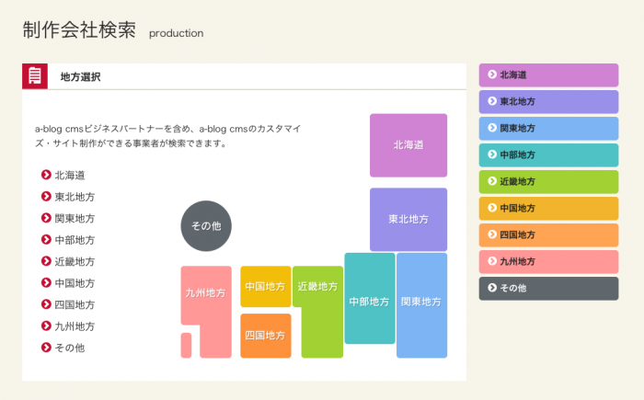The height and width of the screenshot is (400, 644).
Task: Open the 中国地方 link in the left list
Action: click(x=75, y=283)
